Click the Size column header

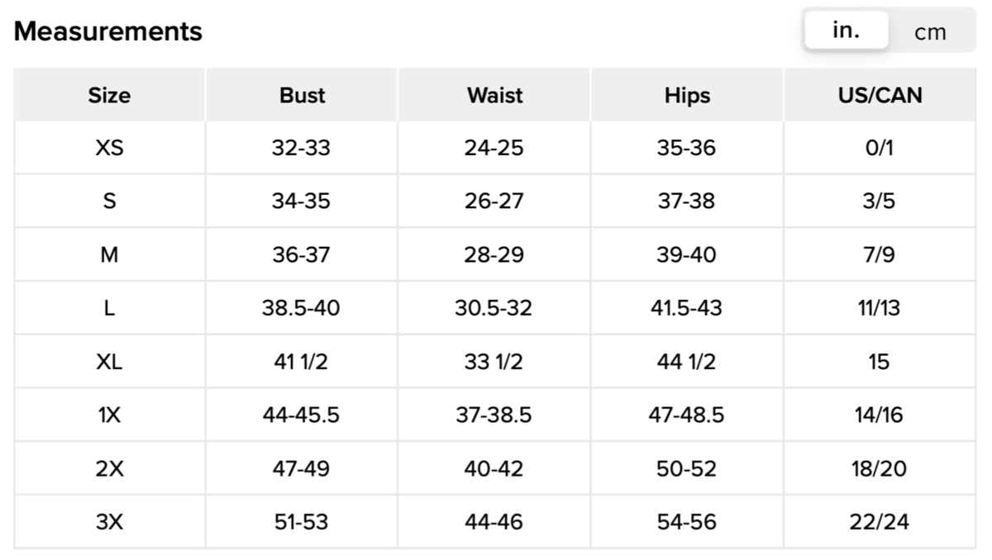(109, 95)
